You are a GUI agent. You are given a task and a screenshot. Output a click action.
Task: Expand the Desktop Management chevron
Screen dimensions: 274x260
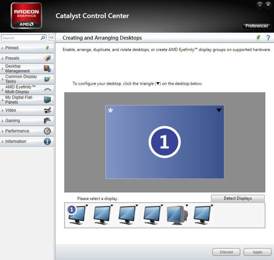click(x=2, y=69)
